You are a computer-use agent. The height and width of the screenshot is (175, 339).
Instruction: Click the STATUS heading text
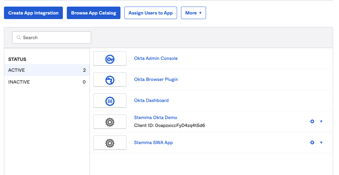coord(17,59)
